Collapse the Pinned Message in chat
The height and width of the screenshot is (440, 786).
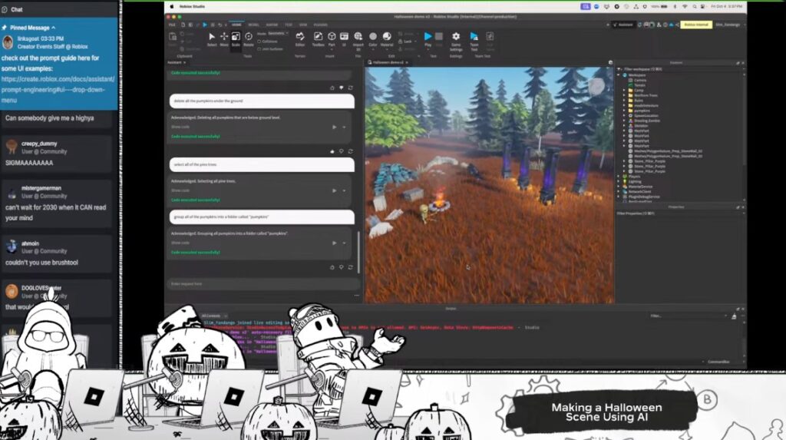click(53, 28)
